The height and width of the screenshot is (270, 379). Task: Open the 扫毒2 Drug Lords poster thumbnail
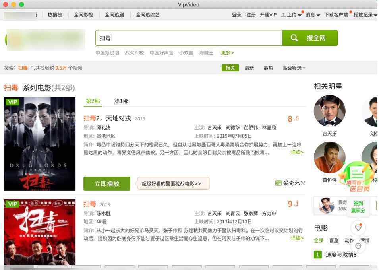pyautogui.click(x=40, y=144)
